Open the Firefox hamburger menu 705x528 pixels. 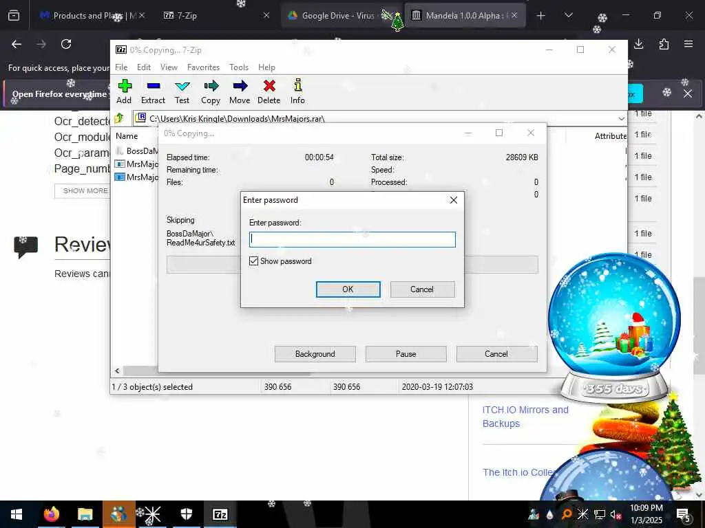[x=688, y=44]
